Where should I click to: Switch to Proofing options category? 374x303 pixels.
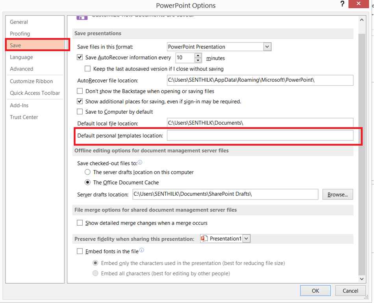click(x=20, y=34)
